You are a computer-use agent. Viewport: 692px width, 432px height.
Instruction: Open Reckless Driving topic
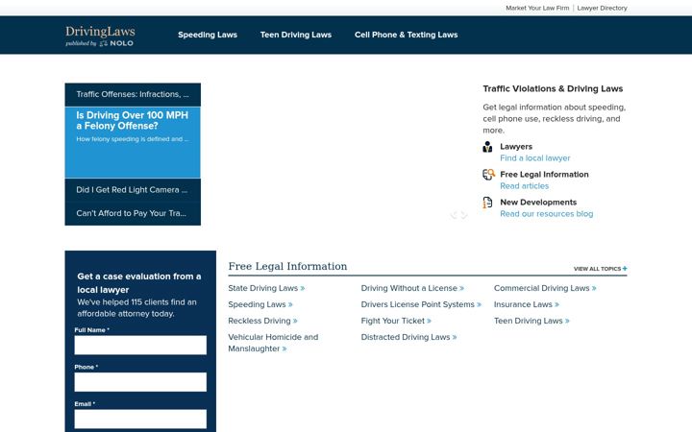[x=262, y=321]
